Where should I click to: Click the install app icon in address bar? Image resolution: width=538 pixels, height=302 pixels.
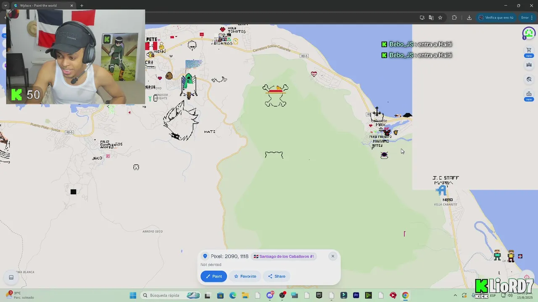click(422, 18)
